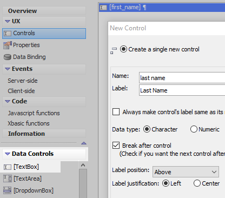Screen dimensions: 225x198
Task: Open Xbasic functions
Action: 29,123
